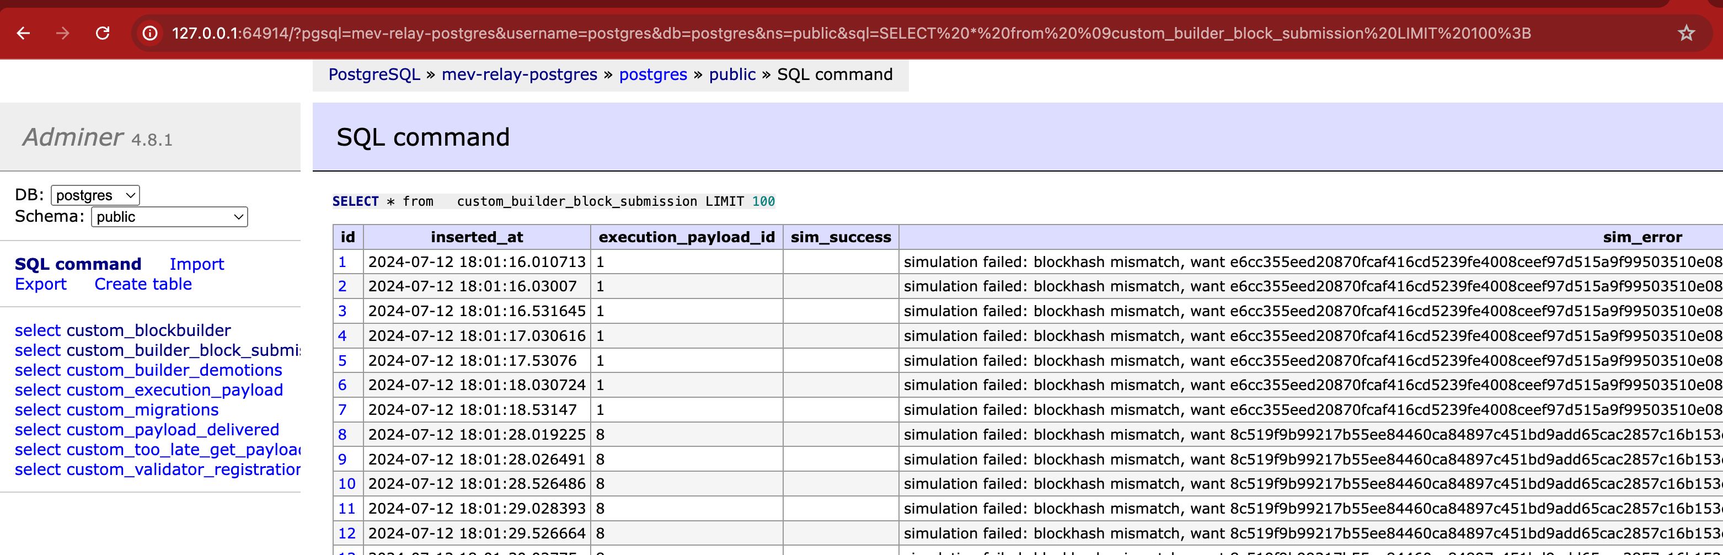Viewport: 1723px width, 555px height.
Task: Open the row with id 4
Action: click(x=343, y=335)
